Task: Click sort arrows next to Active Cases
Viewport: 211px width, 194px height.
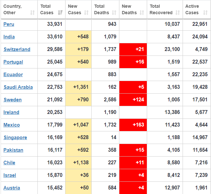Action: [206, 13]
